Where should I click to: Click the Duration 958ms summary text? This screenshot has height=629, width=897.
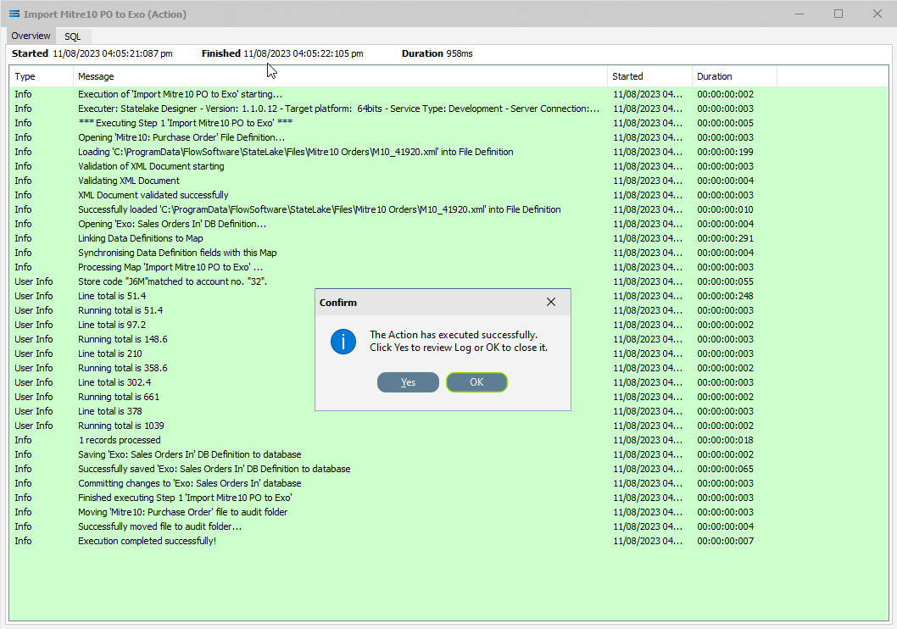tap(437, 53)
